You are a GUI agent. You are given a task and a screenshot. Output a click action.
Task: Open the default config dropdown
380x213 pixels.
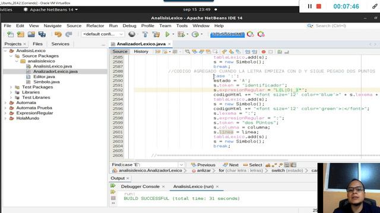coord(103,34)
